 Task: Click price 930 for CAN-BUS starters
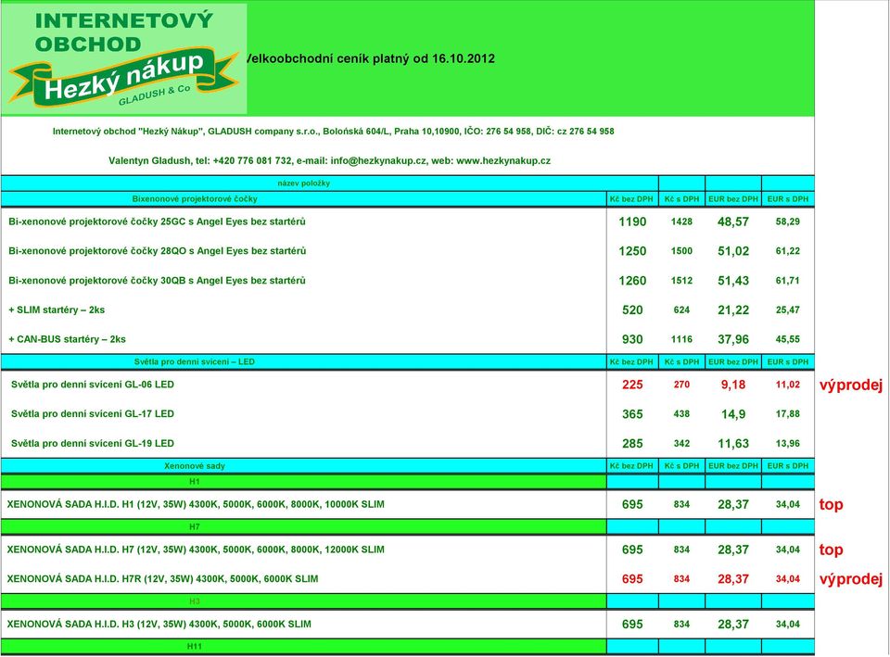(632, 340)
